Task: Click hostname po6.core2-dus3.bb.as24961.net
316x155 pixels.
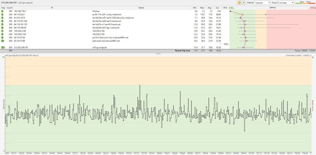Action: coord(106,41)
